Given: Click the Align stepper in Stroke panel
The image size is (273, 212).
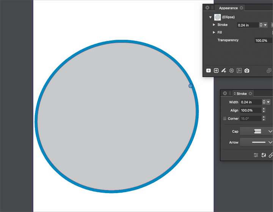Looking at the screenshot, I should coord(264,110).
